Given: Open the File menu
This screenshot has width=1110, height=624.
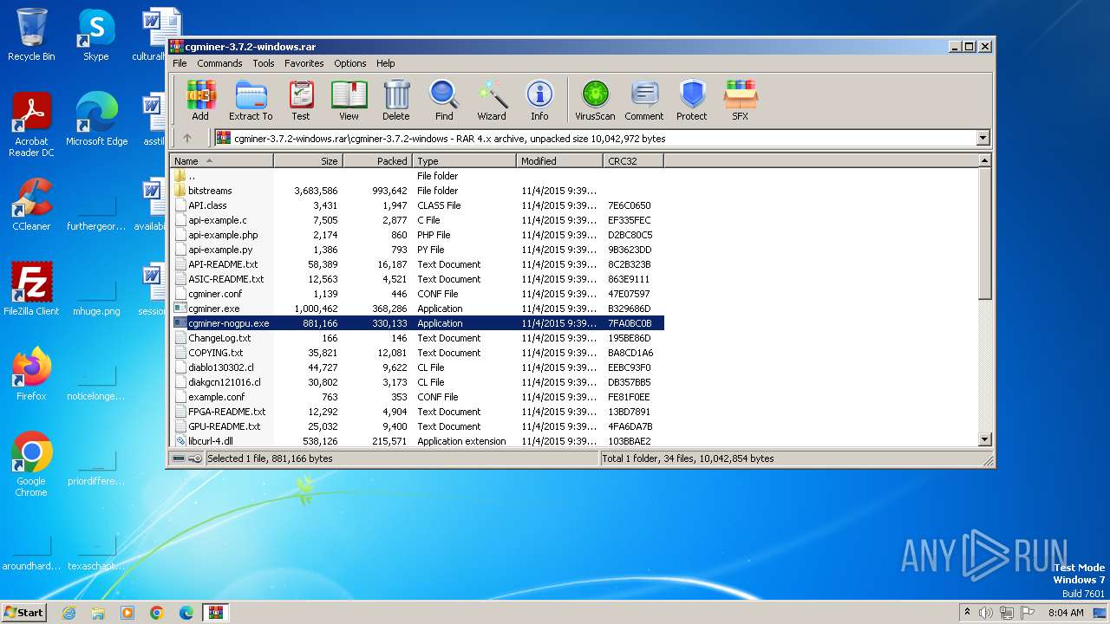Looking at the screenshot, I should (x=180, y=63).
